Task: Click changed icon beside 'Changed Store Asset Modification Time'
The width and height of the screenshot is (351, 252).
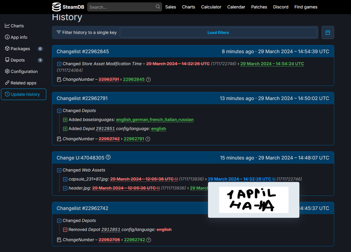Action: pyautogui.click(x=59, y=64)
